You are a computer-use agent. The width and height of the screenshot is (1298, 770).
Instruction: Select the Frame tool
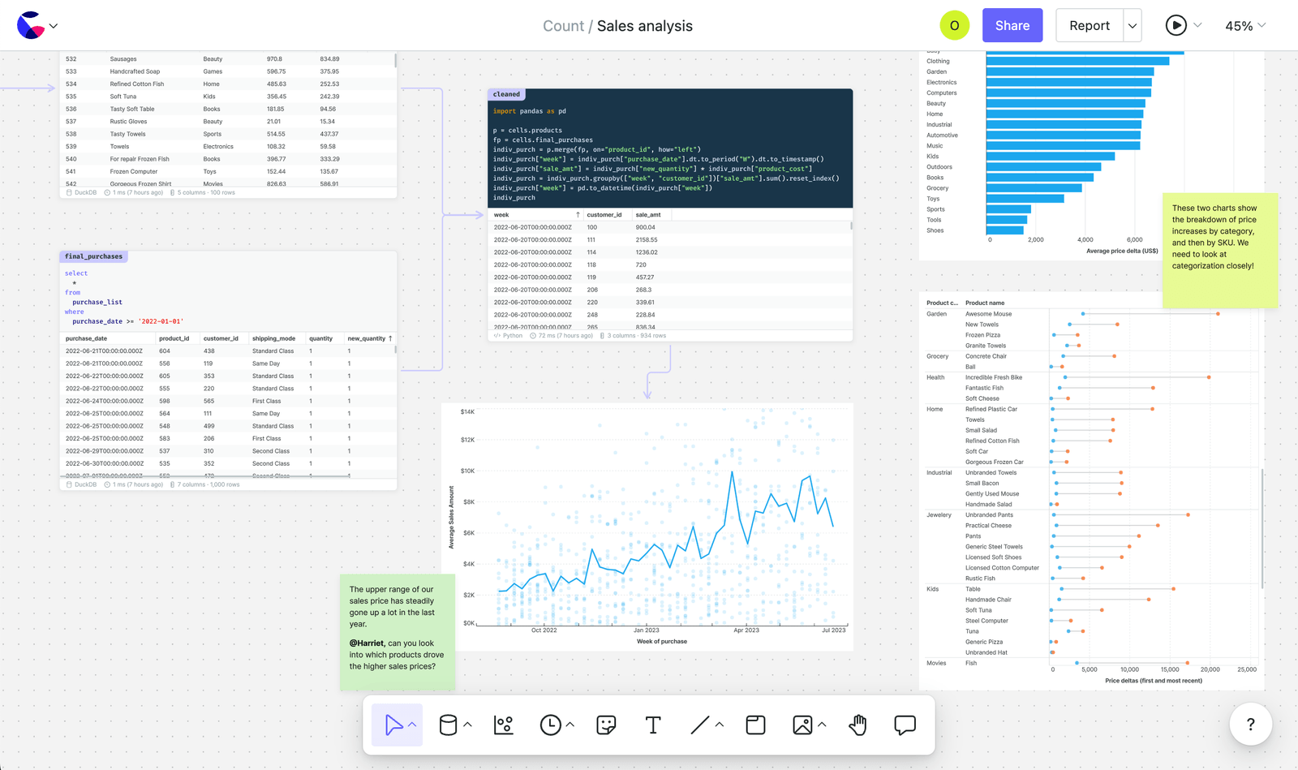pos(754,725)
